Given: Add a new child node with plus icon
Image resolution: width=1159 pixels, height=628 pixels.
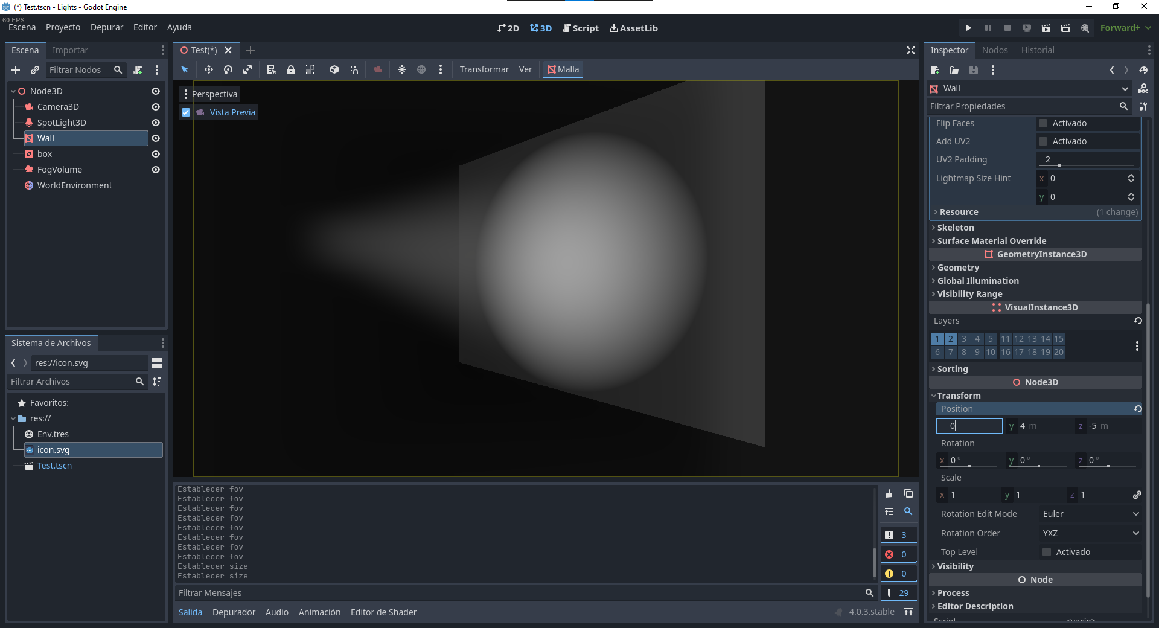Looking at the screenshot, I should coord(16,70).
